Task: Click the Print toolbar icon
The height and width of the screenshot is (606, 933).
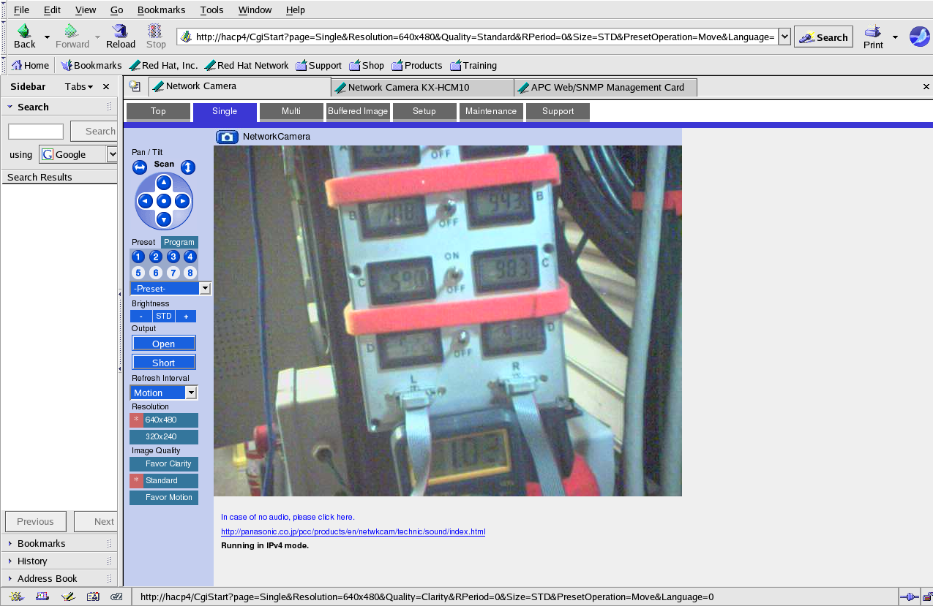Action: pos(873,37)
